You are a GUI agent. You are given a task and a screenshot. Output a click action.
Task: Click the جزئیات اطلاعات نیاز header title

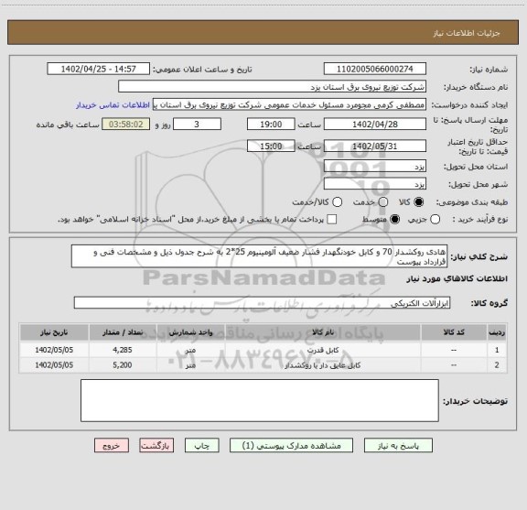(x=467, y=33)
